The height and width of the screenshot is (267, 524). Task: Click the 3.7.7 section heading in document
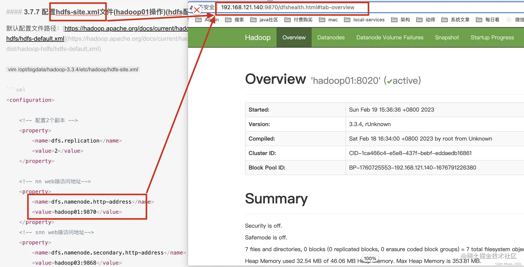[97, 12]
